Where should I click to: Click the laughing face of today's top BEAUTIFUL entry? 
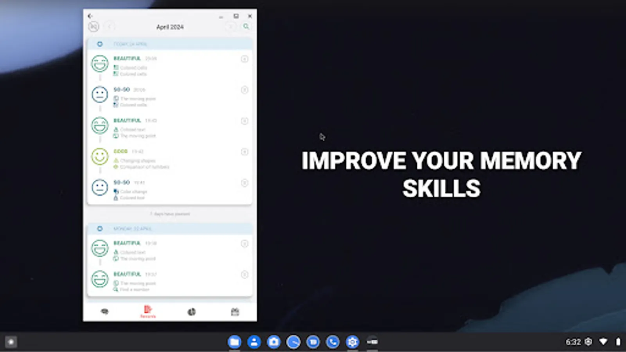100,64
